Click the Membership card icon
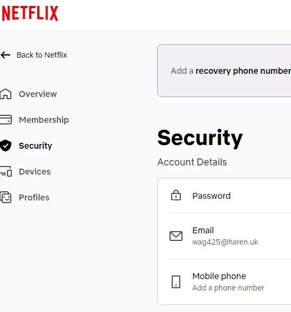 [6, 120]
